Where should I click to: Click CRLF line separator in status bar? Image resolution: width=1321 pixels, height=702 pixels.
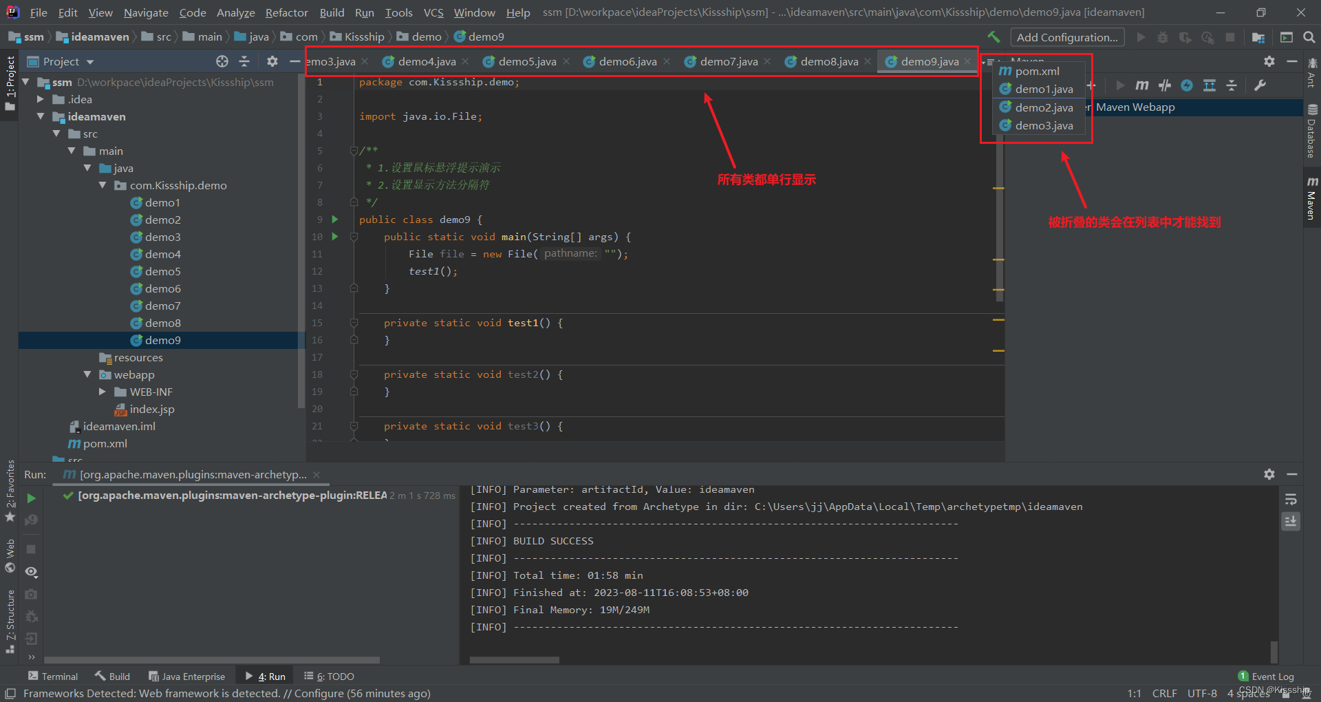1164,693
